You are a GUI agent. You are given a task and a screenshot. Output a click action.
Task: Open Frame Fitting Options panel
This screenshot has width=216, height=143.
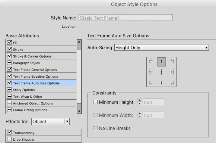coord(41,110)
